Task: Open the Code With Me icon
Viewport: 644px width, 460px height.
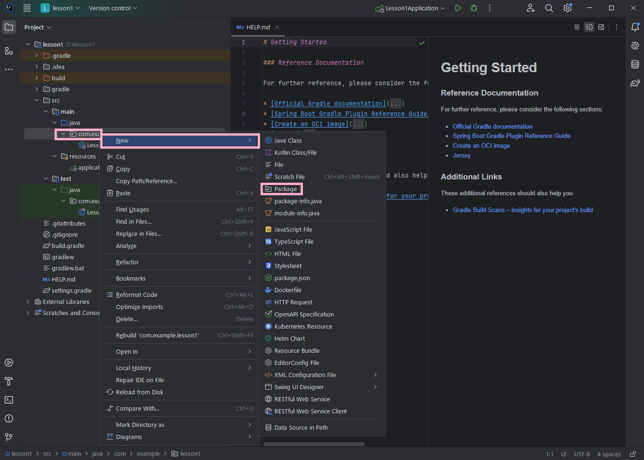Action: [x=531, y=8]
